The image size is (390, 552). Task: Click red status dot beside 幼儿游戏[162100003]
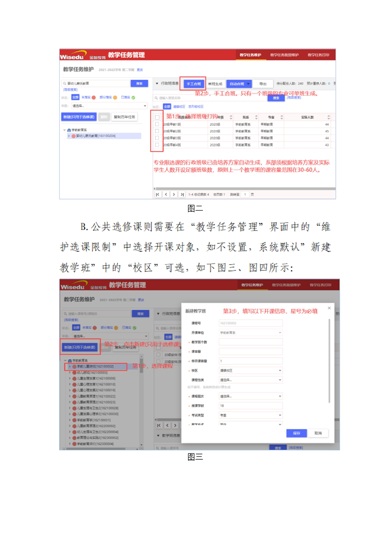tap(74, 373)
